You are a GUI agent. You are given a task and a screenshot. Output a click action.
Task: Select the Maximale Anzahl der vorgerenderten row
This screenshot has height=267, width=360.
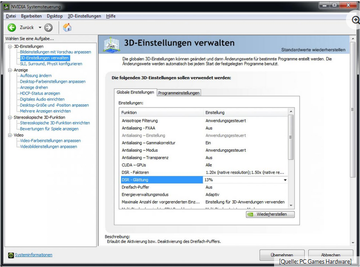pos(204,202)
